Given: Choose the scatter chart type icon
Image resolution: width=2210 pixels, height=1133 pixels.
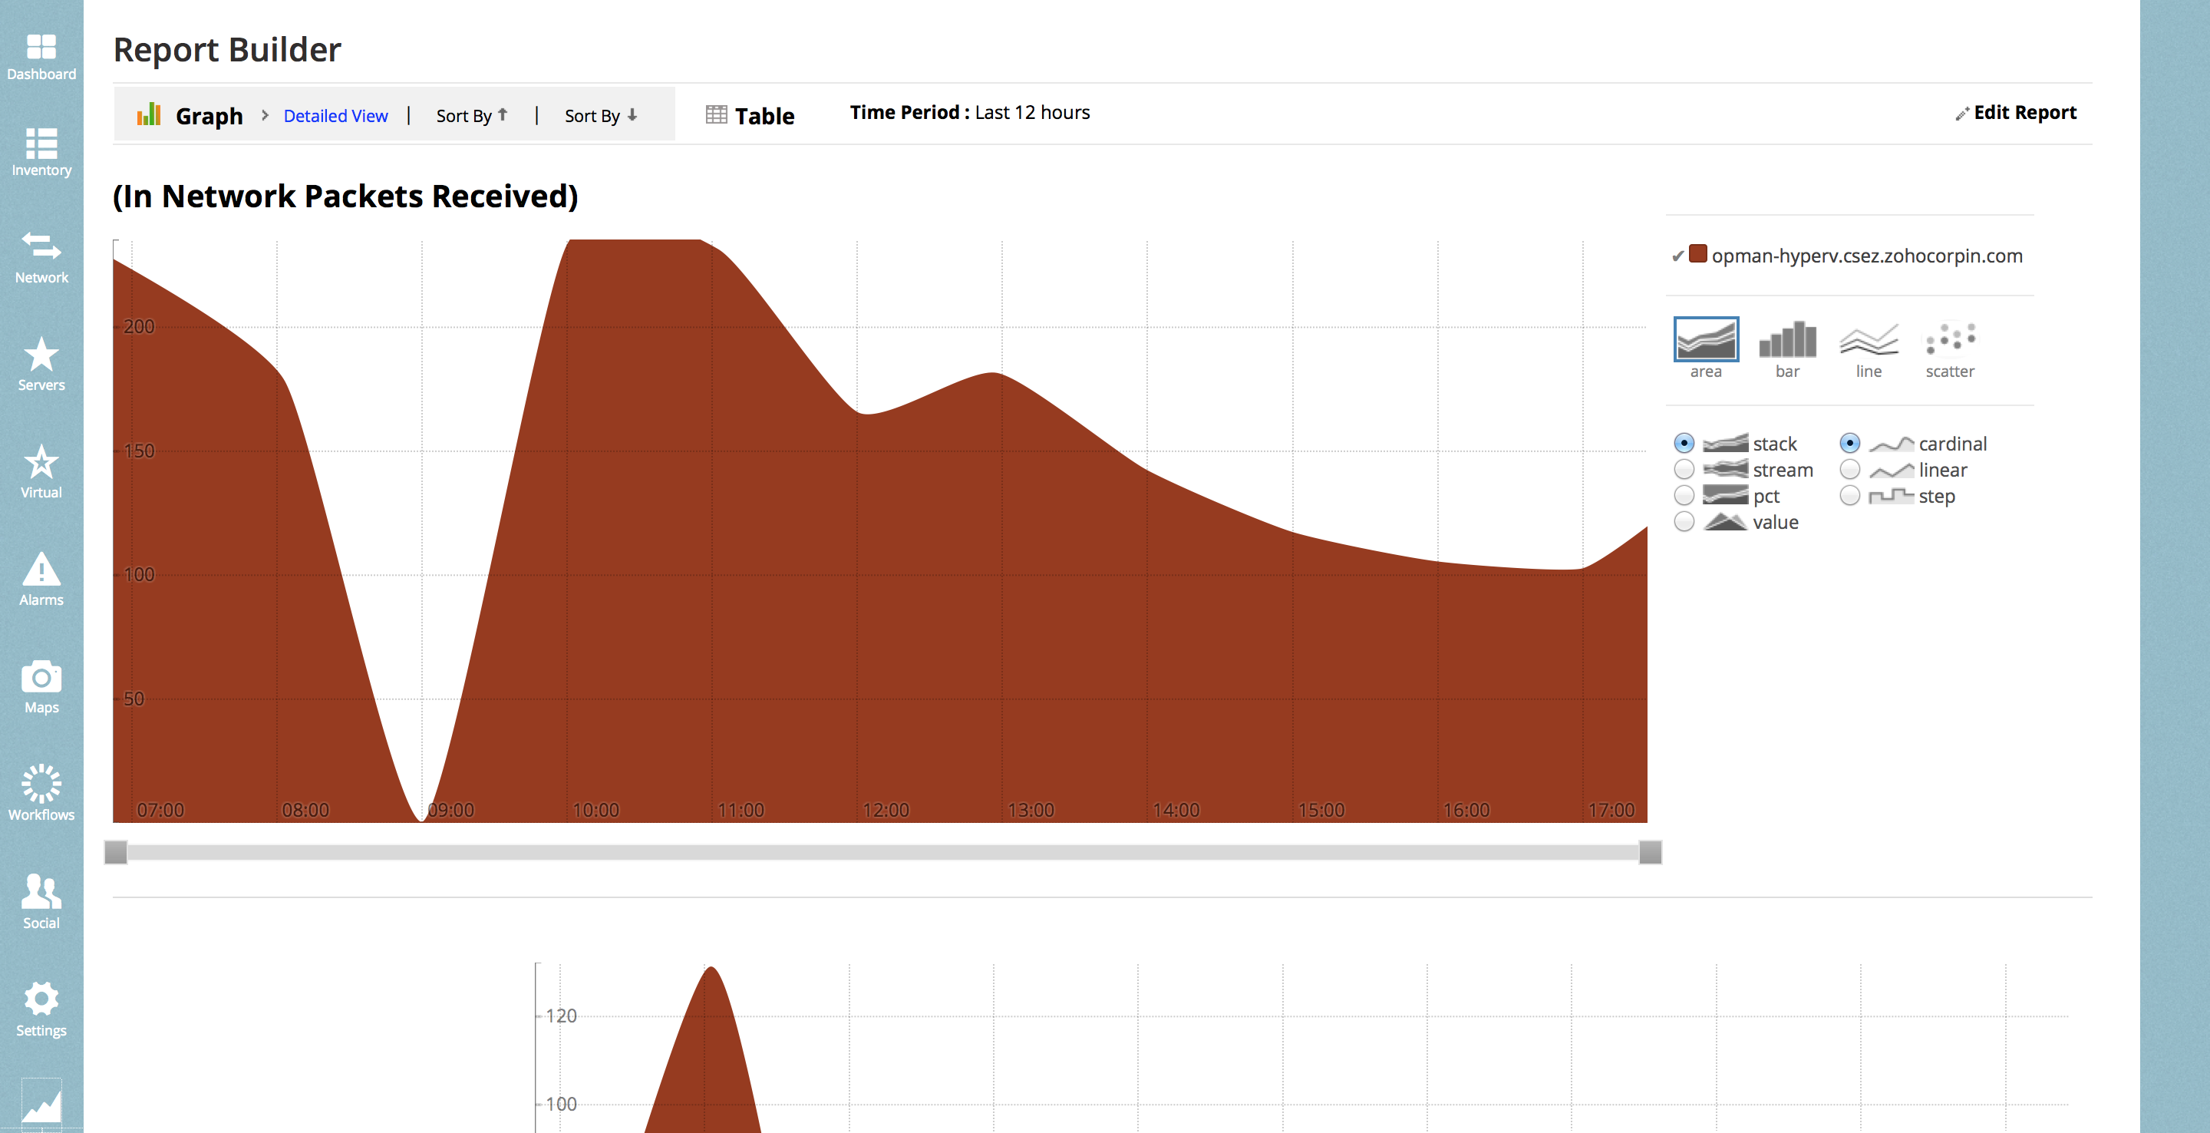Looking at the screenshot, I should point(1949,341).
